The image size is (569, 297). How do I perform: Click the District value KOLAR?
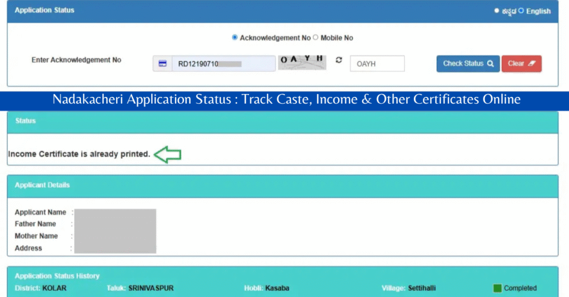pos(54,288)
